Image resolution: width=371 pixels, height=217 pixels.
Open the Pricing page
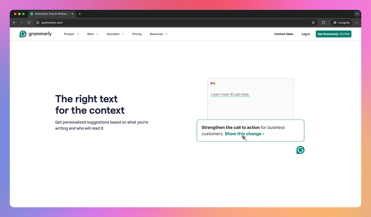coord(137,34)
